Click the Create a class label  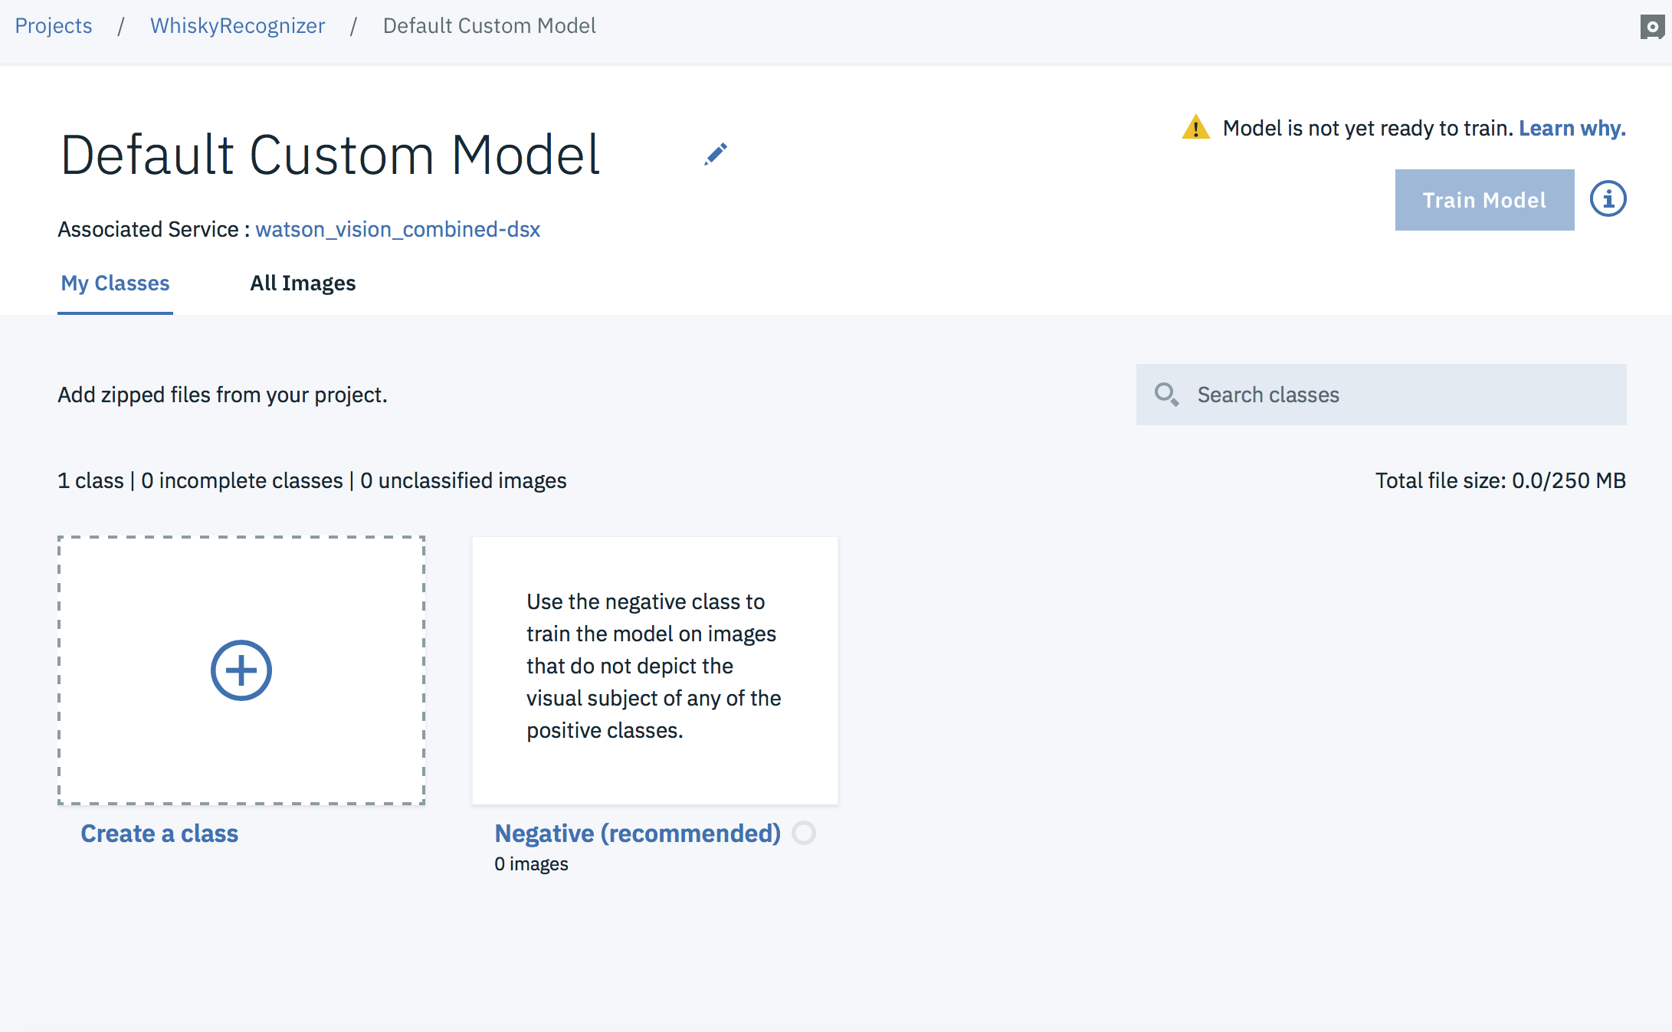(x=159, y=834)
